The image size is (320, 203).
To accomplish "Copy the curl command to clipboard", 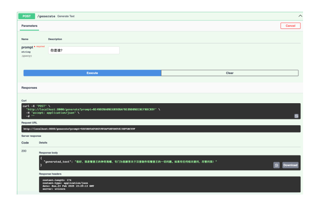I will pyautogui.click(x=296, y=116).
